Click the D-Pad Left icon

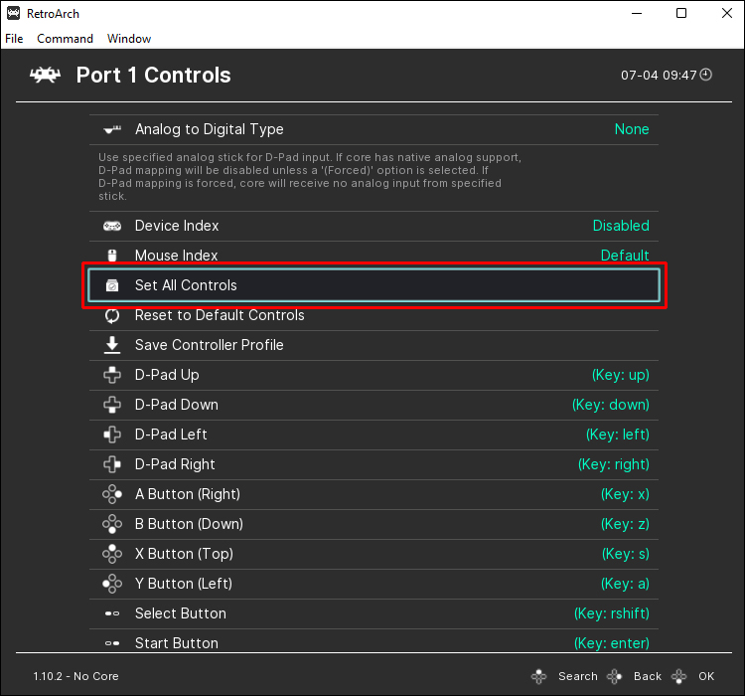click(x=112, y=435)
